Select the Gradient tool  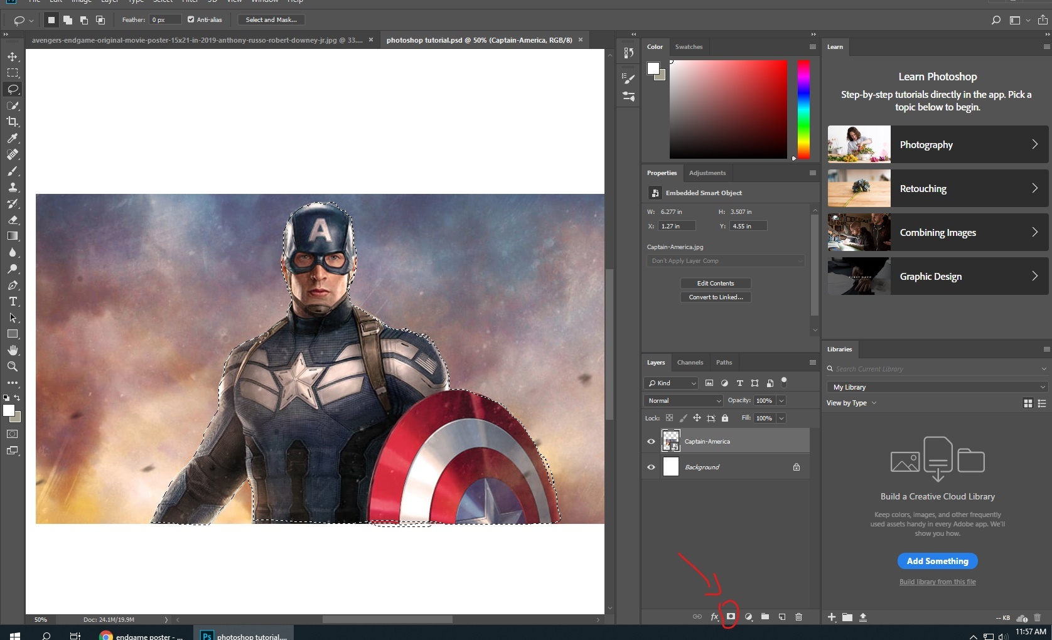click(x=13, y=236)
